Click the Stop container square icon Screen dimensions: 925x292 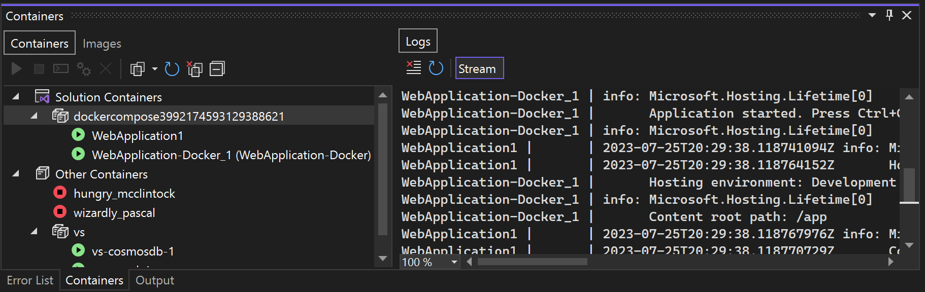click(x=39, y=68)
